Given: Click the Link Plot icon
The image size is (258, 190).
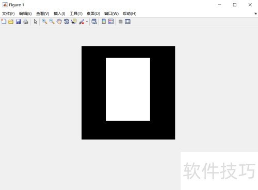Looking at the screenshot, I should tap(94, 22).
